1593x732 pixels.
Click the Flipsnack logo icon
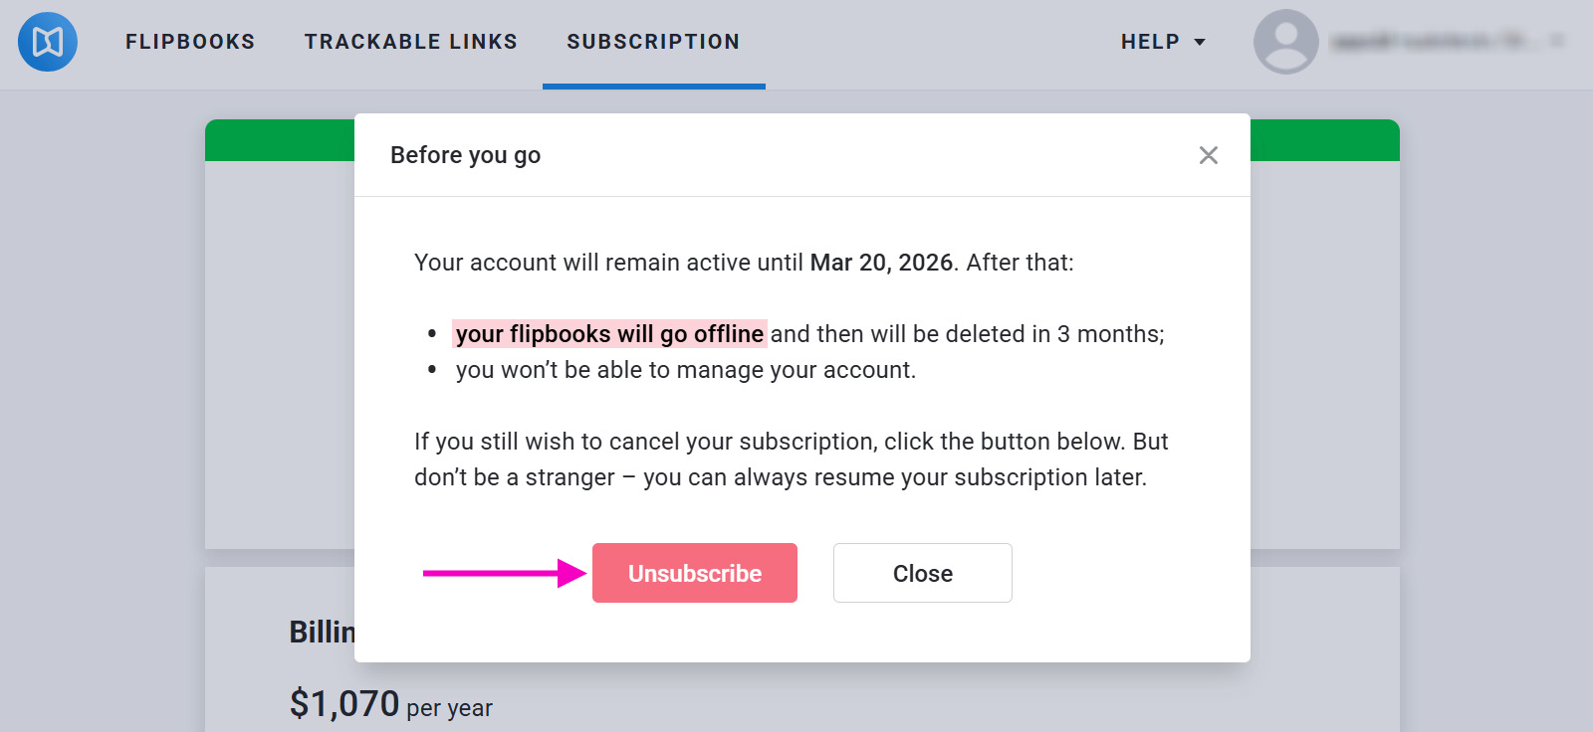coord(48,42)
